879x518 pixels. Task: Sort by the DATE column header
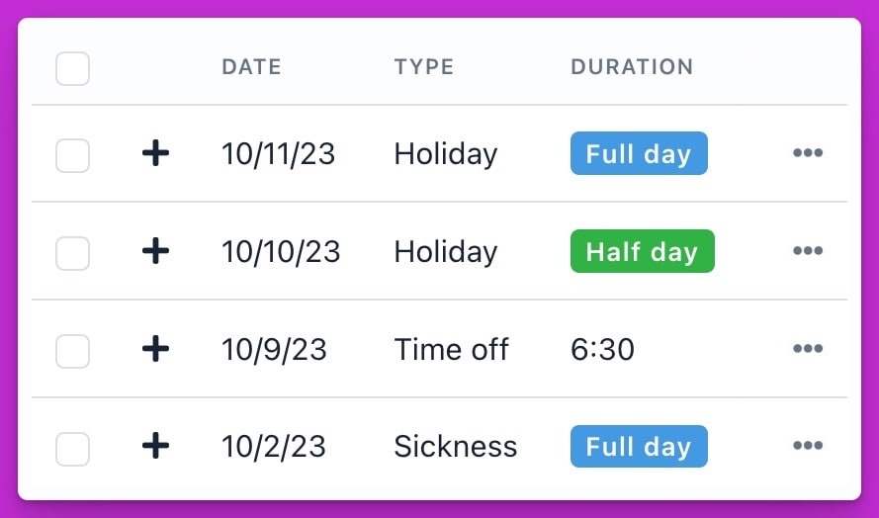point(251,66)
